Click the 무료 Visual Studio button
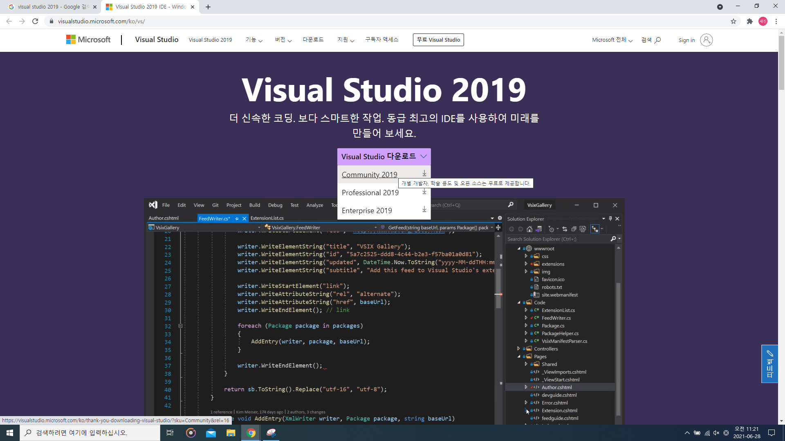 (438, 40)
